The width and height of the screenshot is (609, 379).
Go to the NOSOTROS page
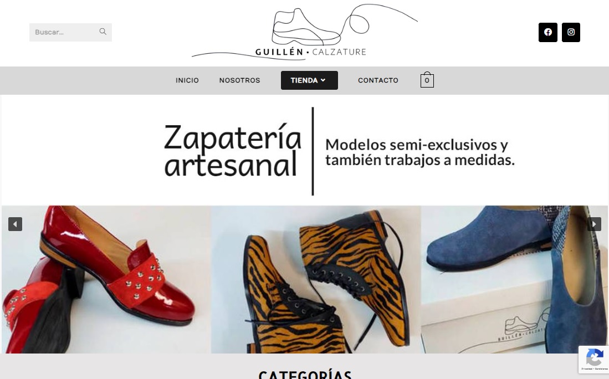click(239, 80)
